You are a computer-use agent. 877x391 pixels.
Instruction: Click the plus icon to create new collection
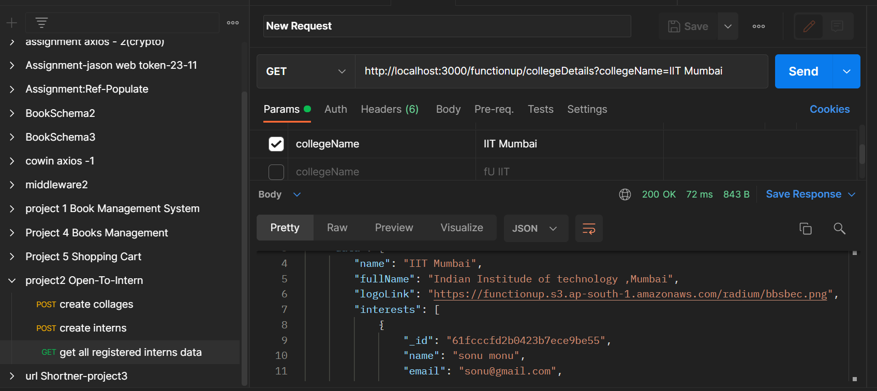point(11,23)
